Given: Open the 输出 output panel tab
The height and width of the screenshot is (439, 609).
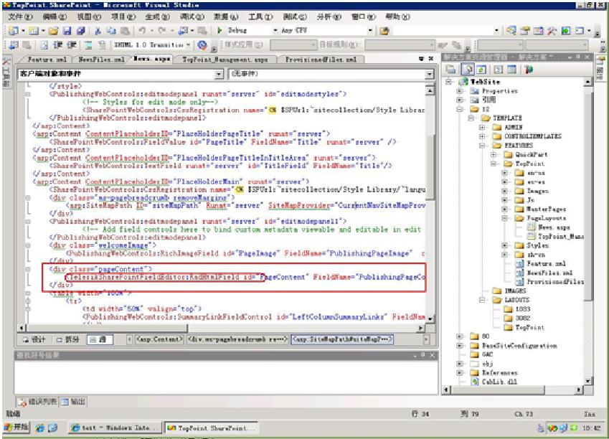Looking at the screenshot, I should tap(72, 402).
